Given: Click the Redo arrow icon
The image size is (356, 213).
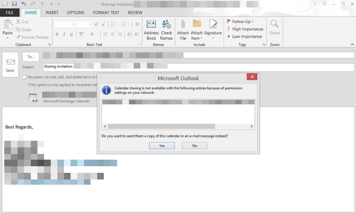Looking at the screenshot, I should tap(33, 4).
